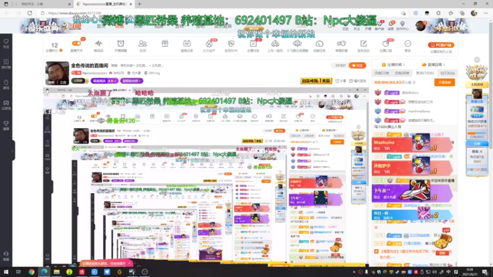Click the streamer avatar thumbnail
493x277 pixels.
coord(57,73)
